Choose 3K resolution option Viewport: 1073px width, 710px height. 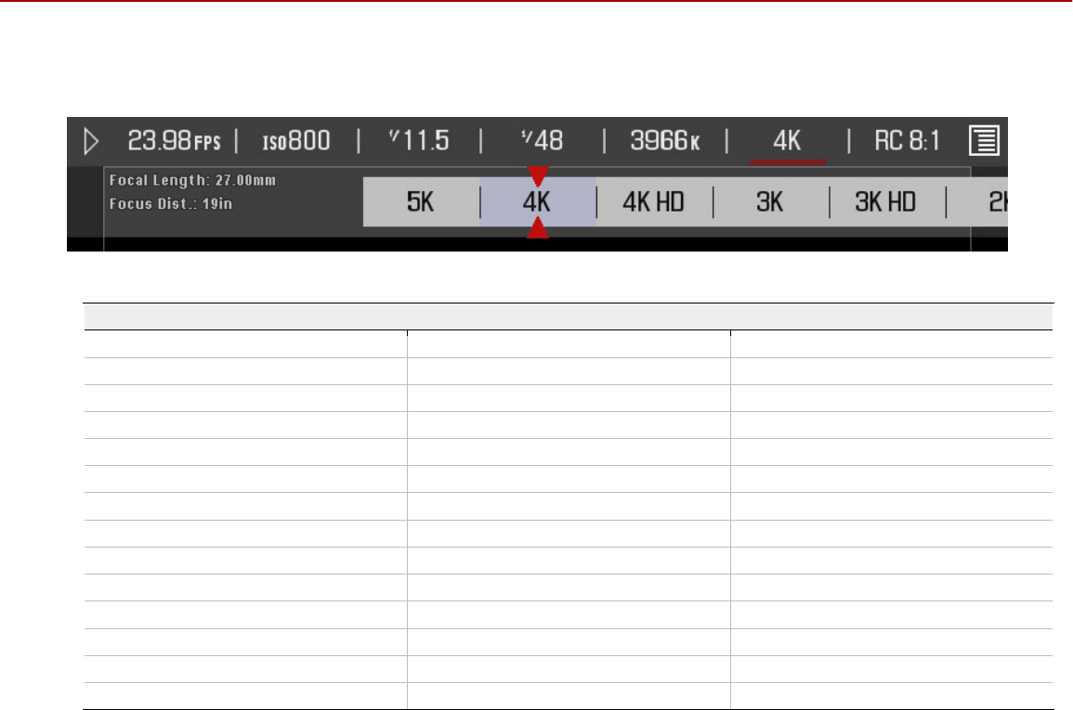(770, 202)
